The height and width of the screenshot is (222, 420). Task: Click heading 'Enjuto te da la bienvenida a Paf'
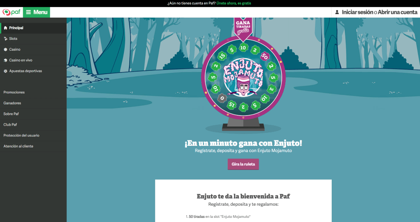point(243,196)
